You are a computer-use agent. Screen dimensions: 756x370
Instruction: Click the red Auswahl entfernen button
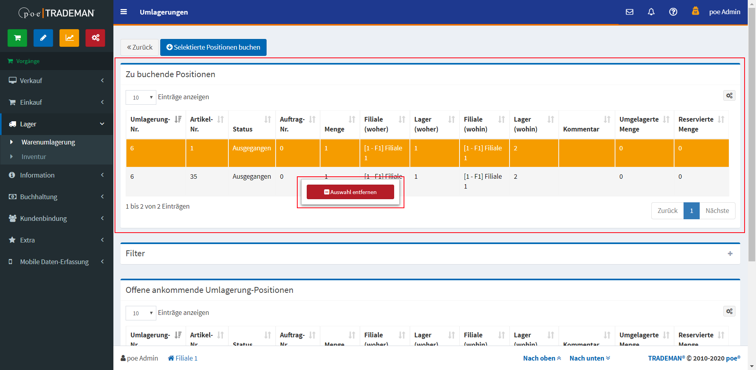point(350,192)
